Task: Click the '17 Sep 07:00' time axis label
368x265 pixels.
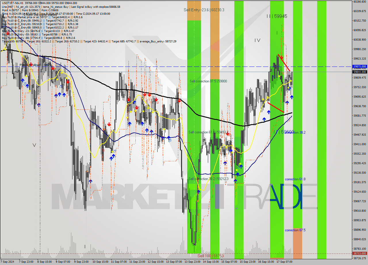Action: [284, 262]
